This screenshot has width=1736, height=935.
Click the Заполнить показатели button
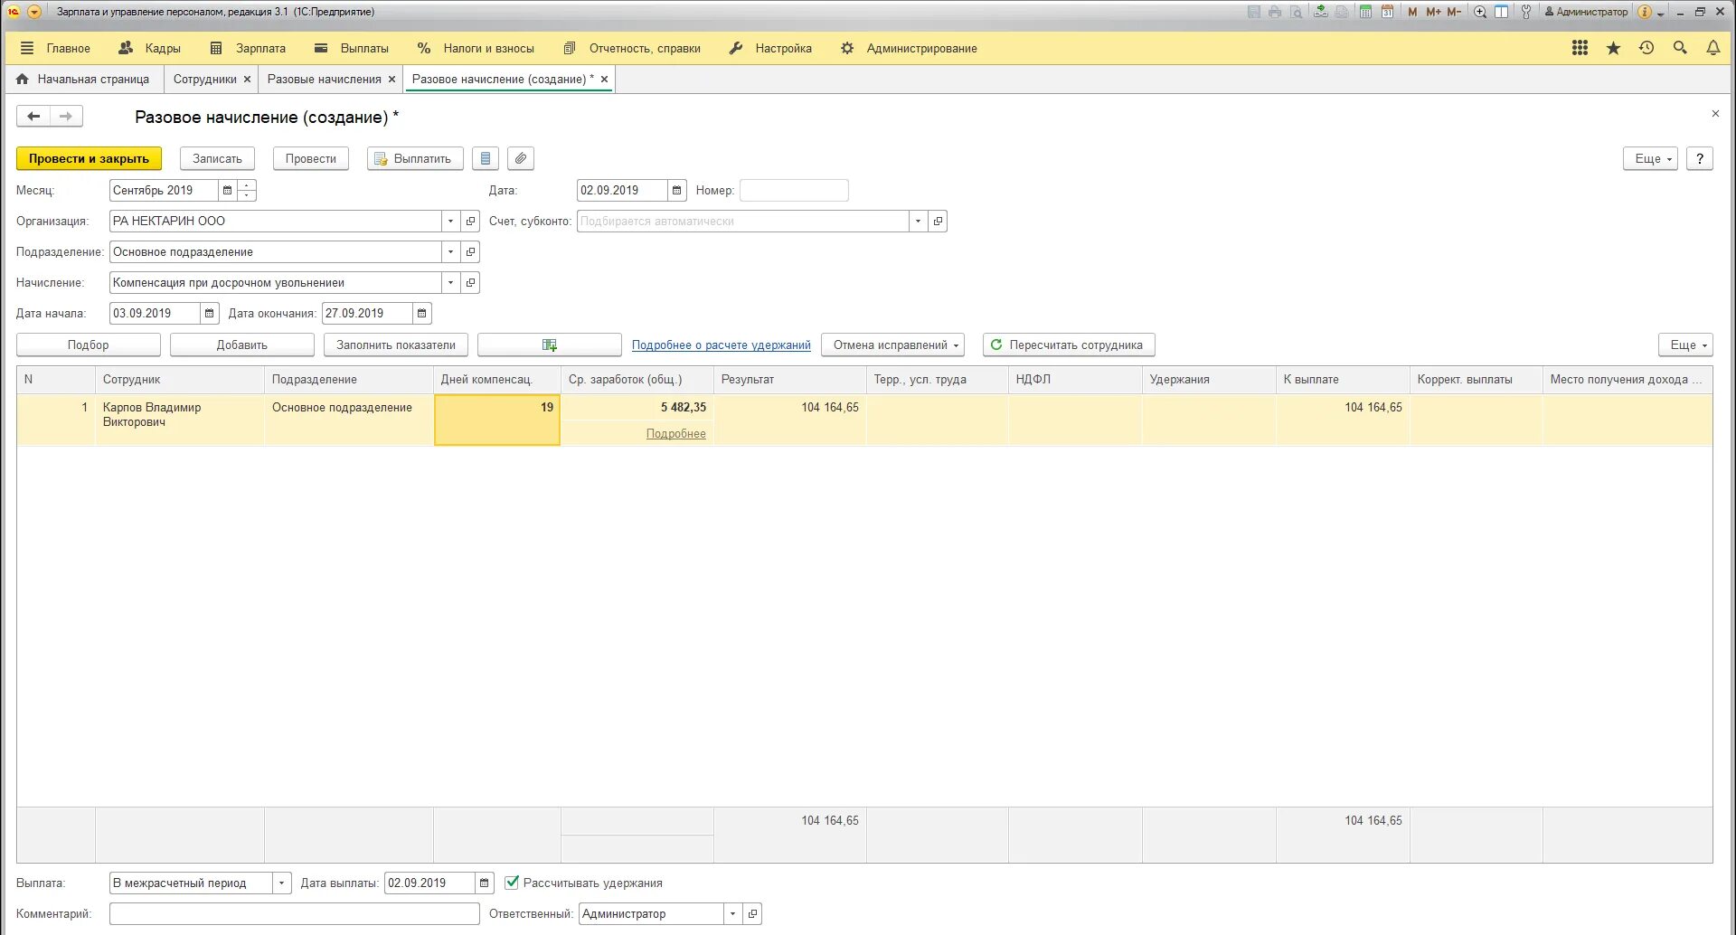(396, 345)
